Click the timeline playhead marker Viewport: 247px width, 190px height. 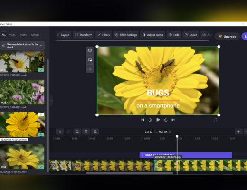point(177,136)
